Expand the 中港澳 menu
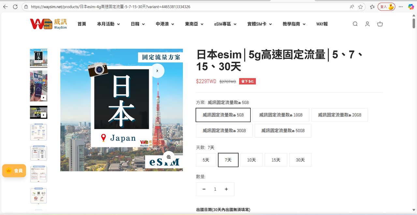 (165, 24)
